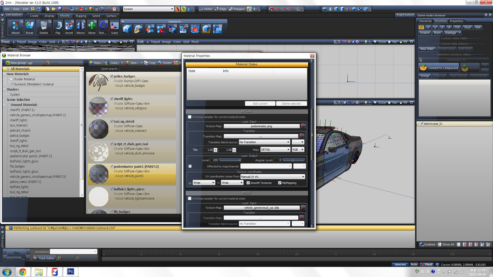Viewport: 493px width, 277px height.
Task: Disable the MipMapping checkbox
Action: (x=280, y=183)
